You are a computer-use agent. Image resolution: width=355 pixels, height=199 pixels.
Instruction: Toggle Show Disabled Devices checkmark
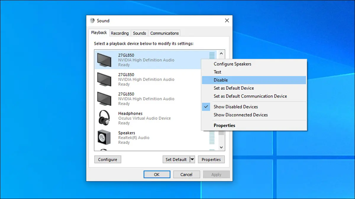[x=207, y=107]
